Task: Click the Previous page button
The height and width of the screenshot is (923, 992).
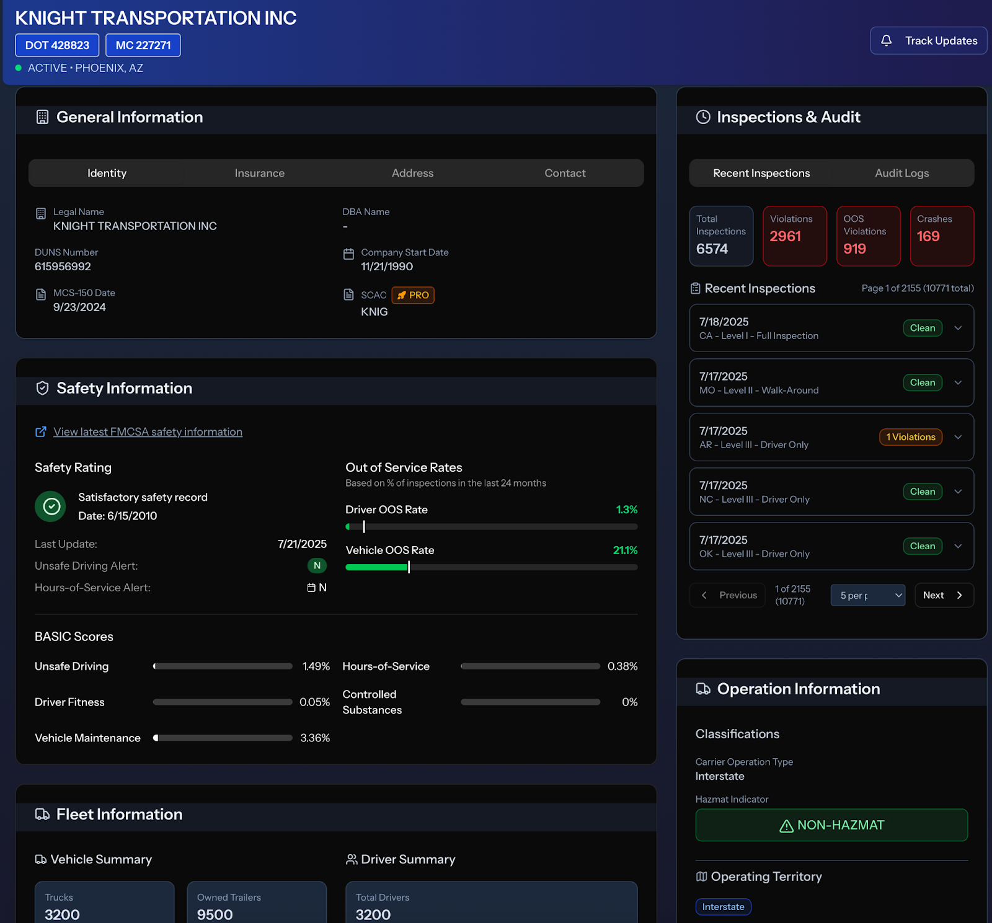Action: click(x=727, y=595)
